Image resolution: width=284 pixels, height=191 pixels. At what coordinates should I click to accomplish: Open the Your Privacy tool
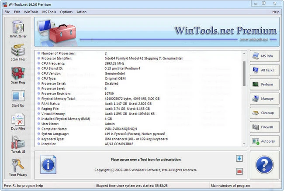[17, 168]
